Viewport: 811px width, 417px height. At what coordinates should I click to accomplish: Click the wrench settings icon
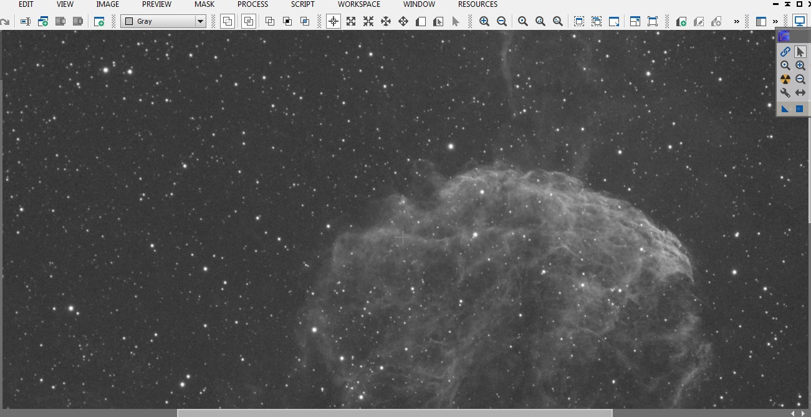pos(785,93)
